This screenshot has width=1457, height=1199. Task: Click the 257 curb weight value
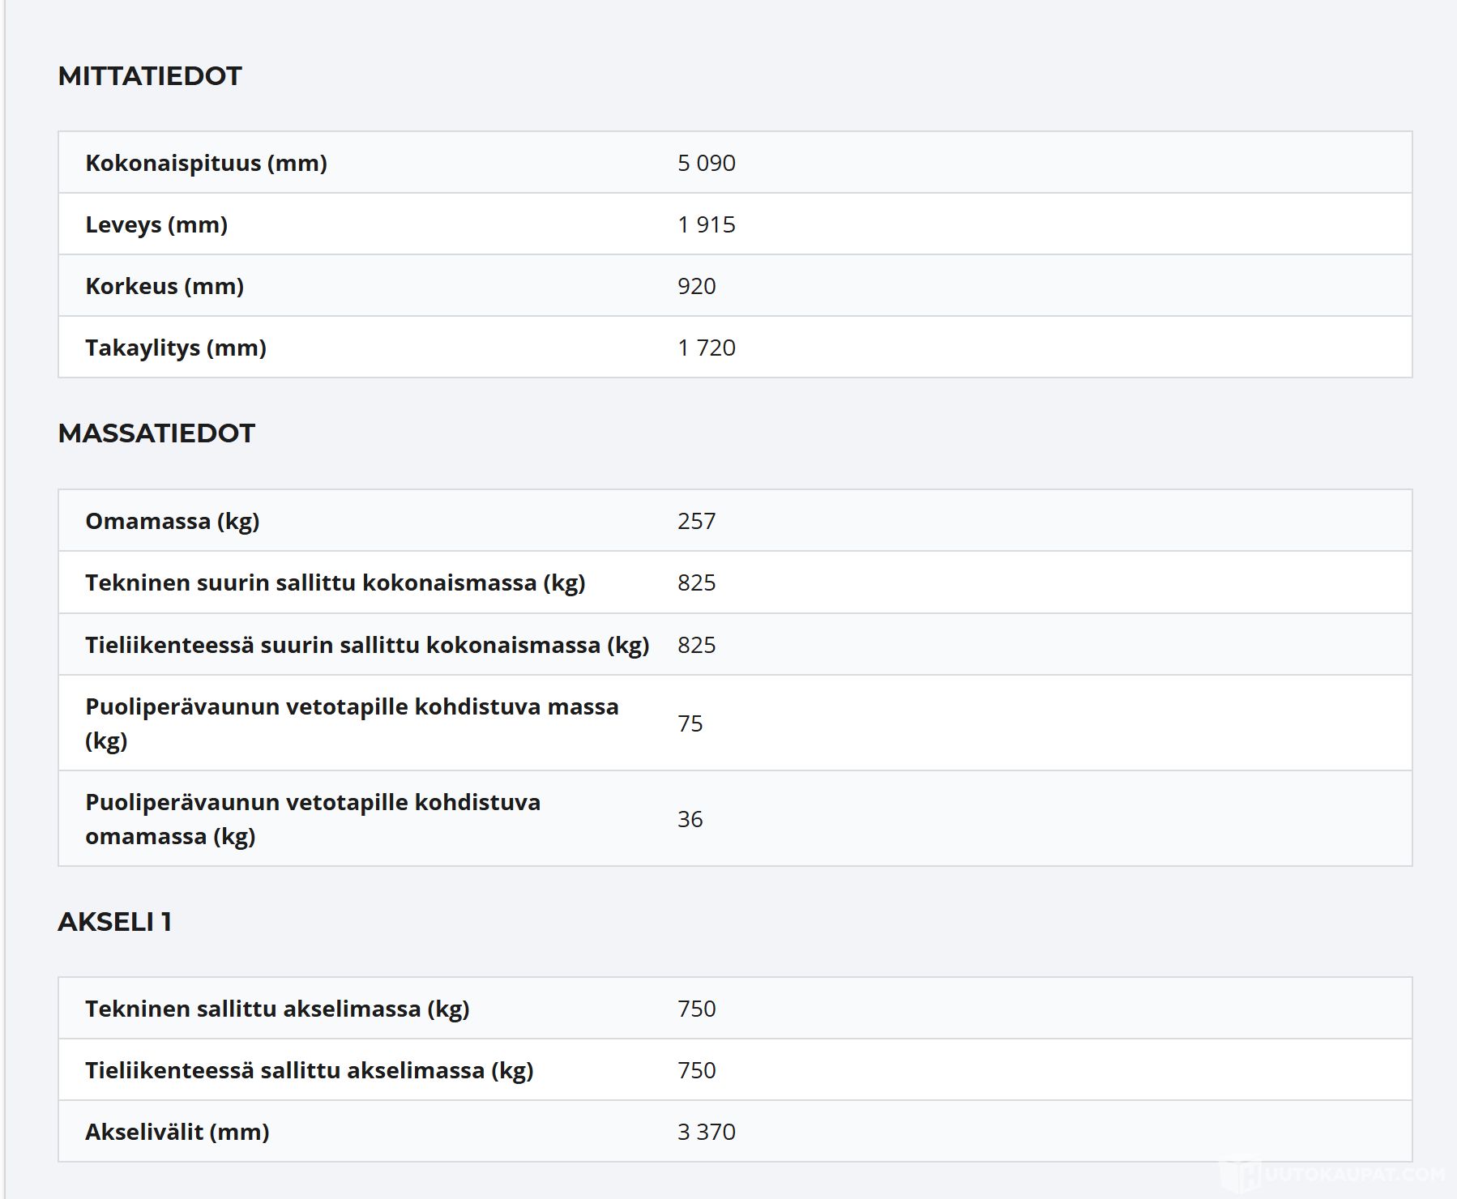coord(696,521)
